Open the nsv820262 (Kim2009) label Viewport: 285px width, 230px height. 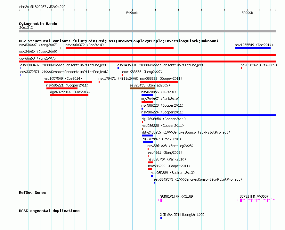(259, 65)
